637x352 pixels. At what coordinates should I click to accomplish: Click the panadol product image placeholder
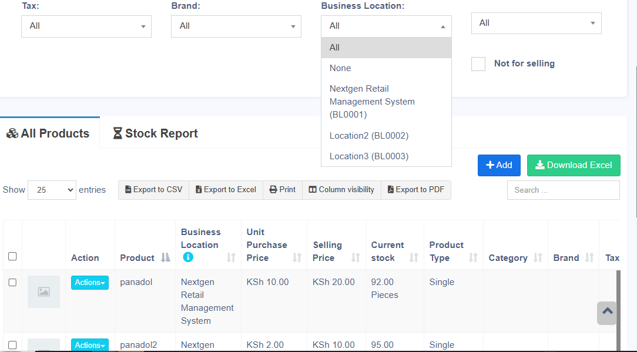[44, 291]
